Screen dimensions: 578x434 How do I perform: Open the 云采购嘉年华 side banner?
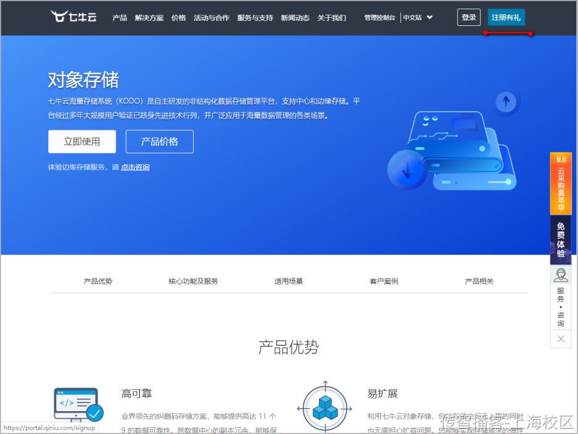coord(561,184)
